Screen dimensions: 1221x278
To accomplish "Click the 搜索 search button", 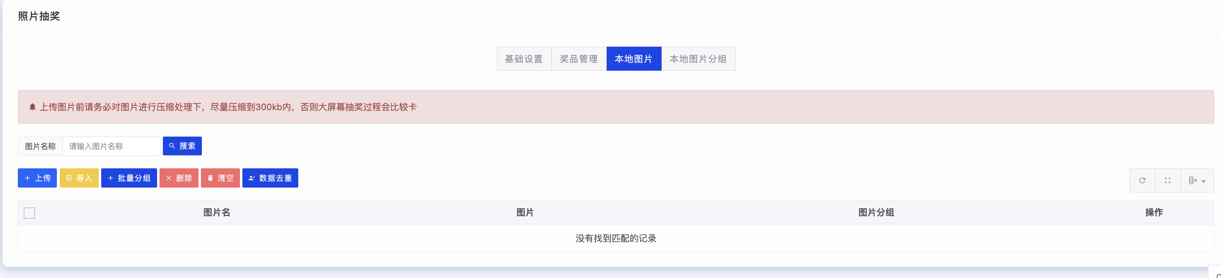I will (182, 146).
